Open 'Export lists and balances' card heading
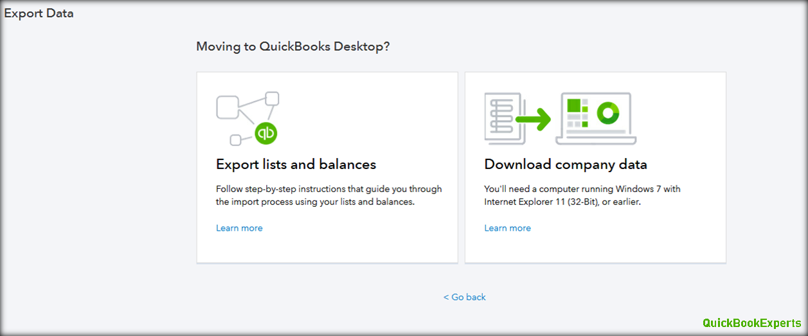The width and height of the screenshot is (808, 336). click(x=296, y=164)
